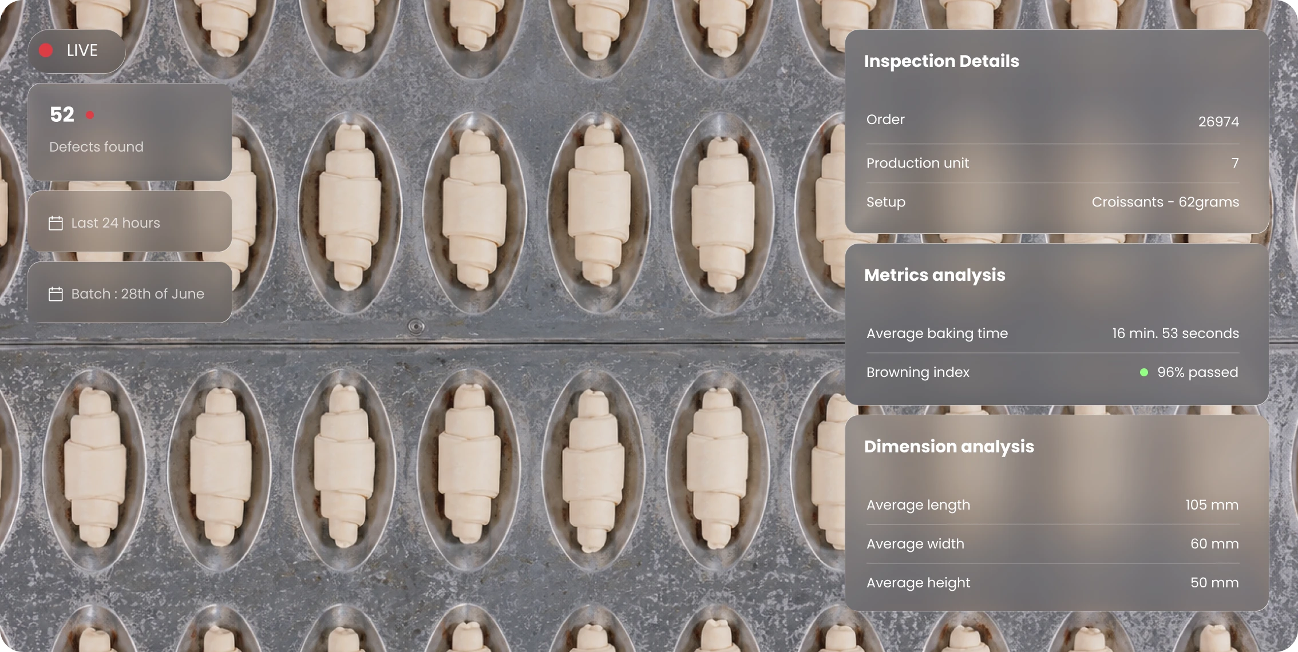Viewport: 1298px width, 652px height.
Task: Select the Dimension analysis heading
Action: [x=949, y=447]
